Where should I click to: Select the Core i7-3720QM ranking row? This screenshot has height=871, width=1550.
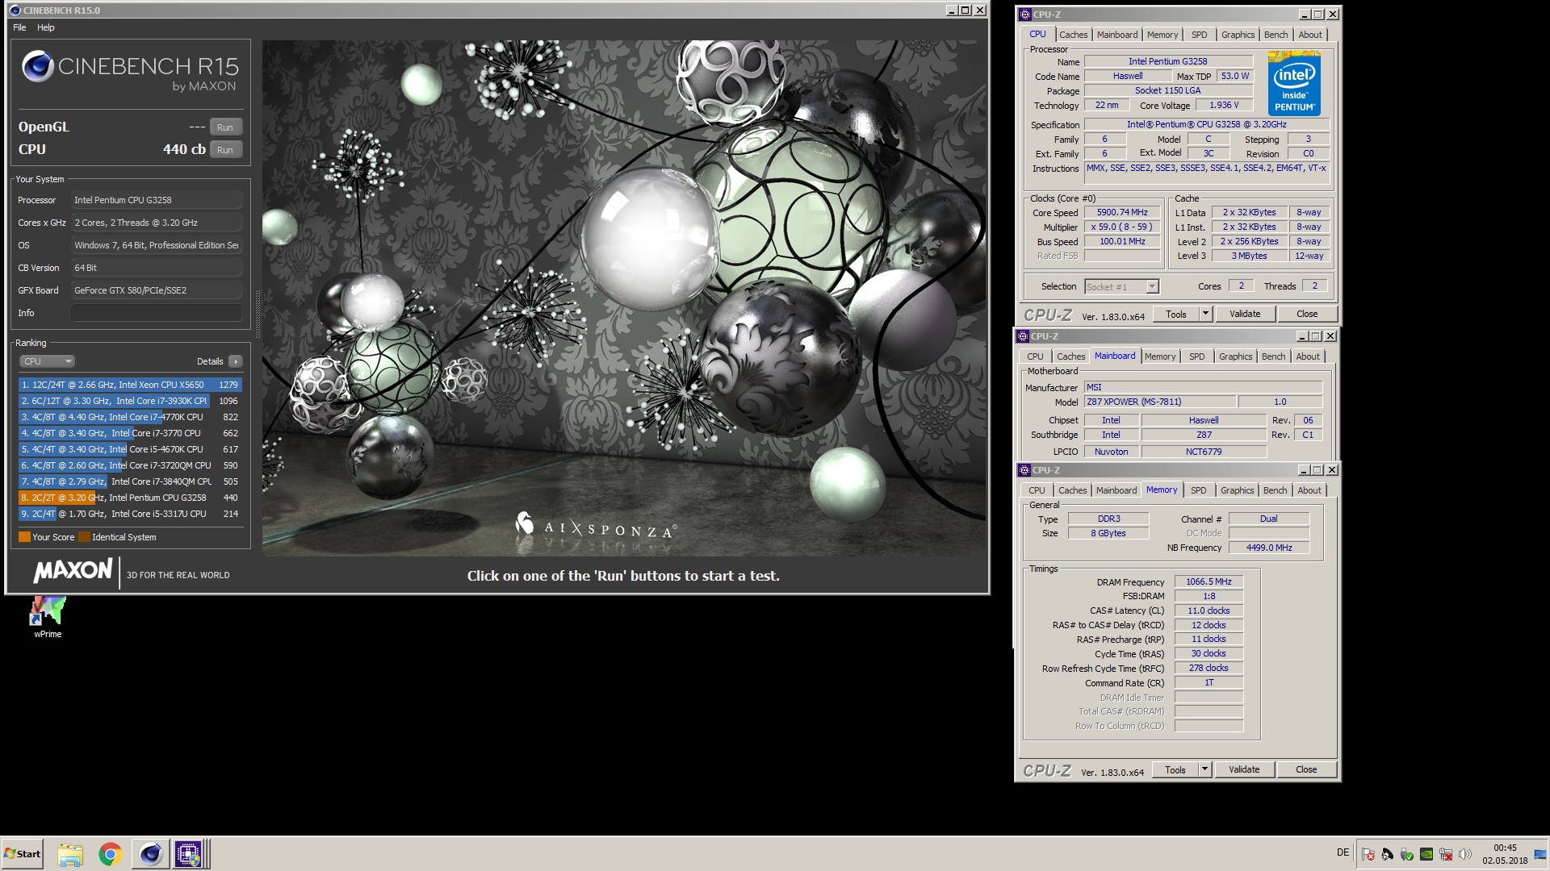click(130, 465)
